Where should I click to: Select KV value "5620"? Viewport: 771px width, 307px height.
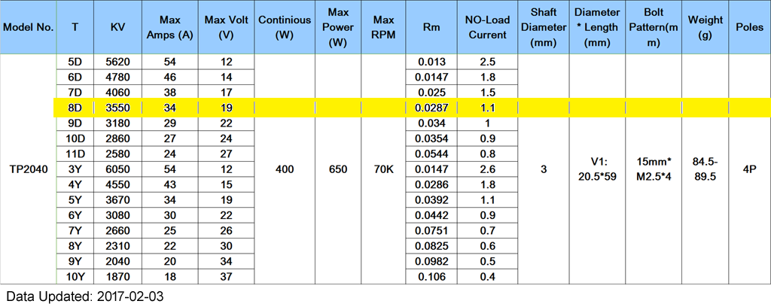click(x=117, y=62)
